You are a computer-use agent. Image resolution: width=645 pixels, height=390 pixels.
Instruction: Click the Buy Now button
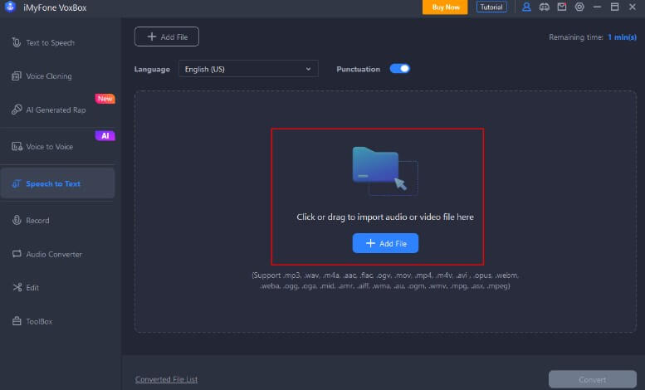coord(445,7)
